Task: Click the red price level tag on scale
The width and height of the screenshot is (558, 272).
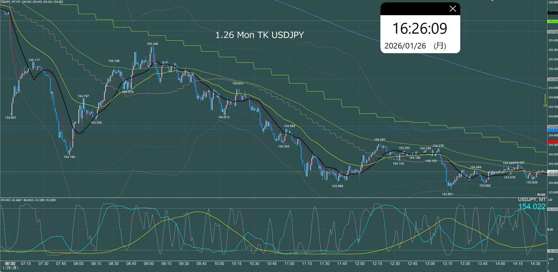Action: (552, 142)
